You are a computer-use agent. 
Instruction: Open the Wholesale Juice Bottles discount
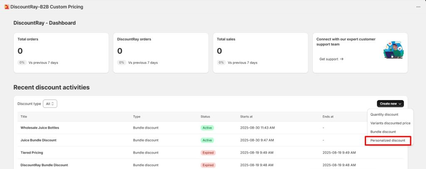click(x=40, y=127)
